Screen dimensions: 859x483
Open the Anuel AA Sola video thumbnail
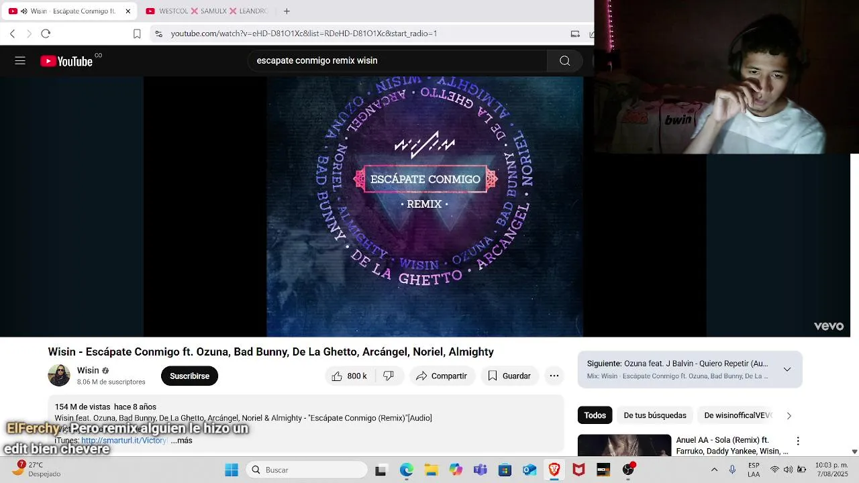click(624, 445)
